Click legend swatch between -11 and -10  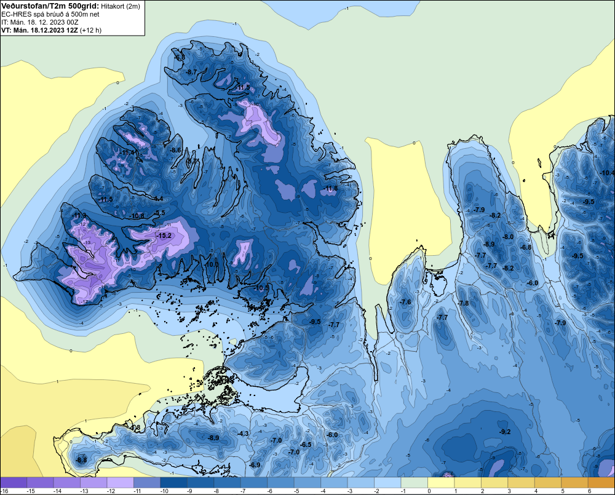pos(147,483)
